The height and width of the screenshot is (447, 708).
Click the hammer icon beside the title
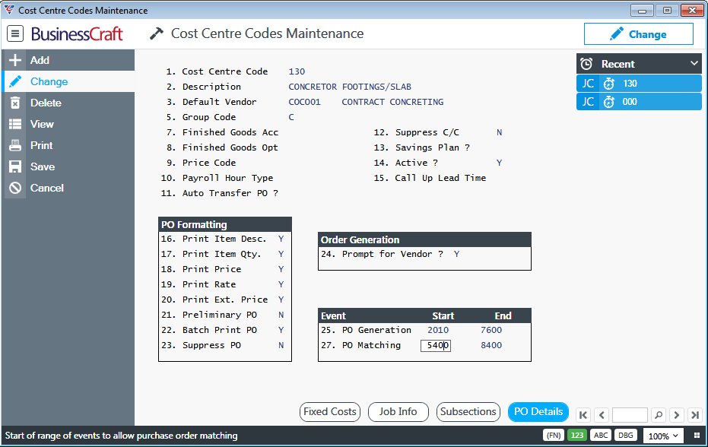pos(156,34)
